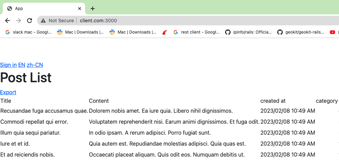This screenshot has height=160, width=339.
Task: Click the browser back arrow
Action: tap(8, 21)
